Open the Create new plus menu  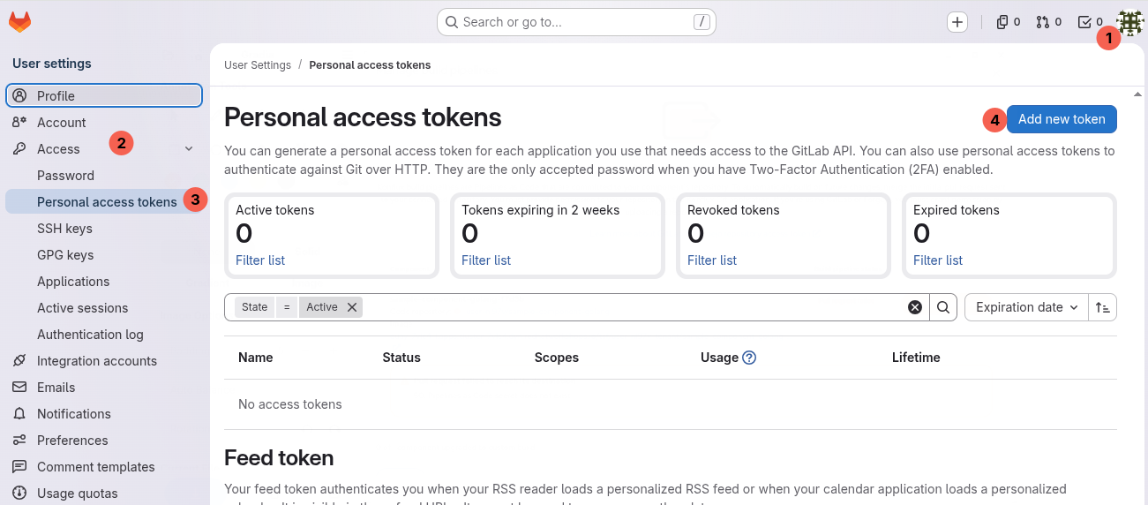pyautogui.click(x=957, y=22)
